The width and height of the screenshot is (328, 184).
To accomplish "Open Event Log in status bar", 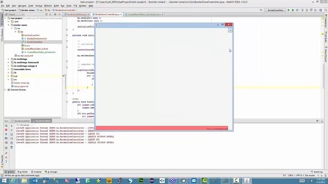I will pos(317,172).
